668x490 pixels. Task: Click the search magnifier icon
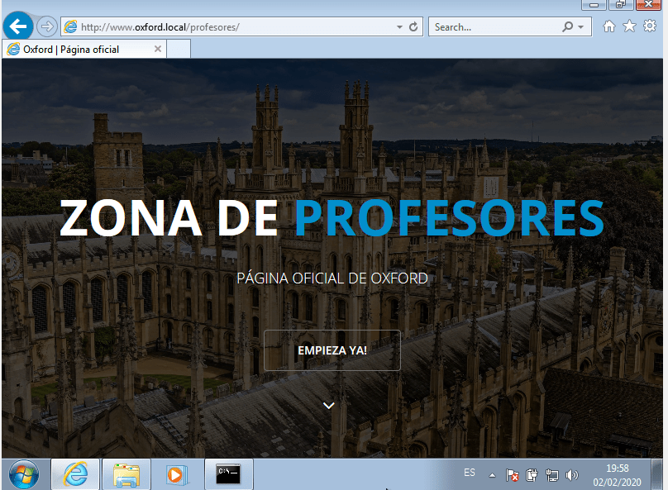coord(567,26)
